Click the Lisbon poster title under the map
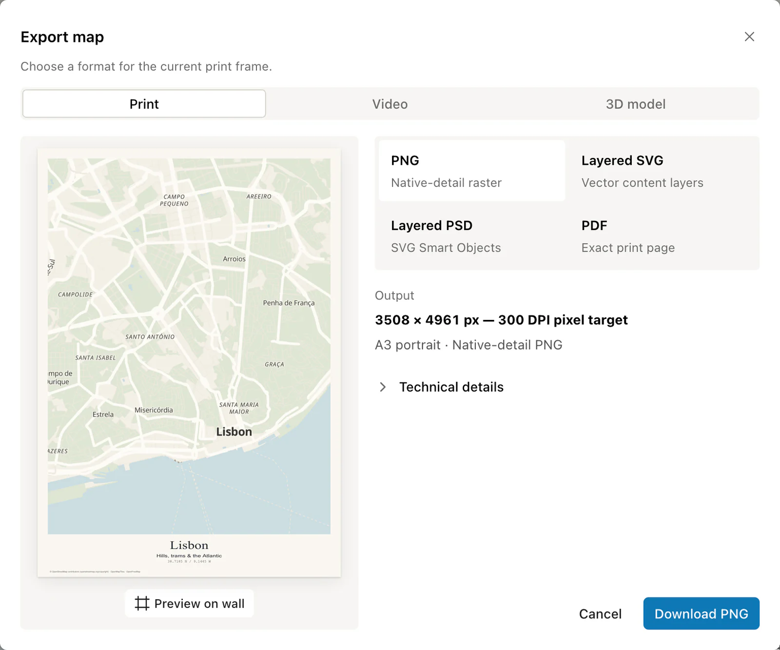 [189, 545]
